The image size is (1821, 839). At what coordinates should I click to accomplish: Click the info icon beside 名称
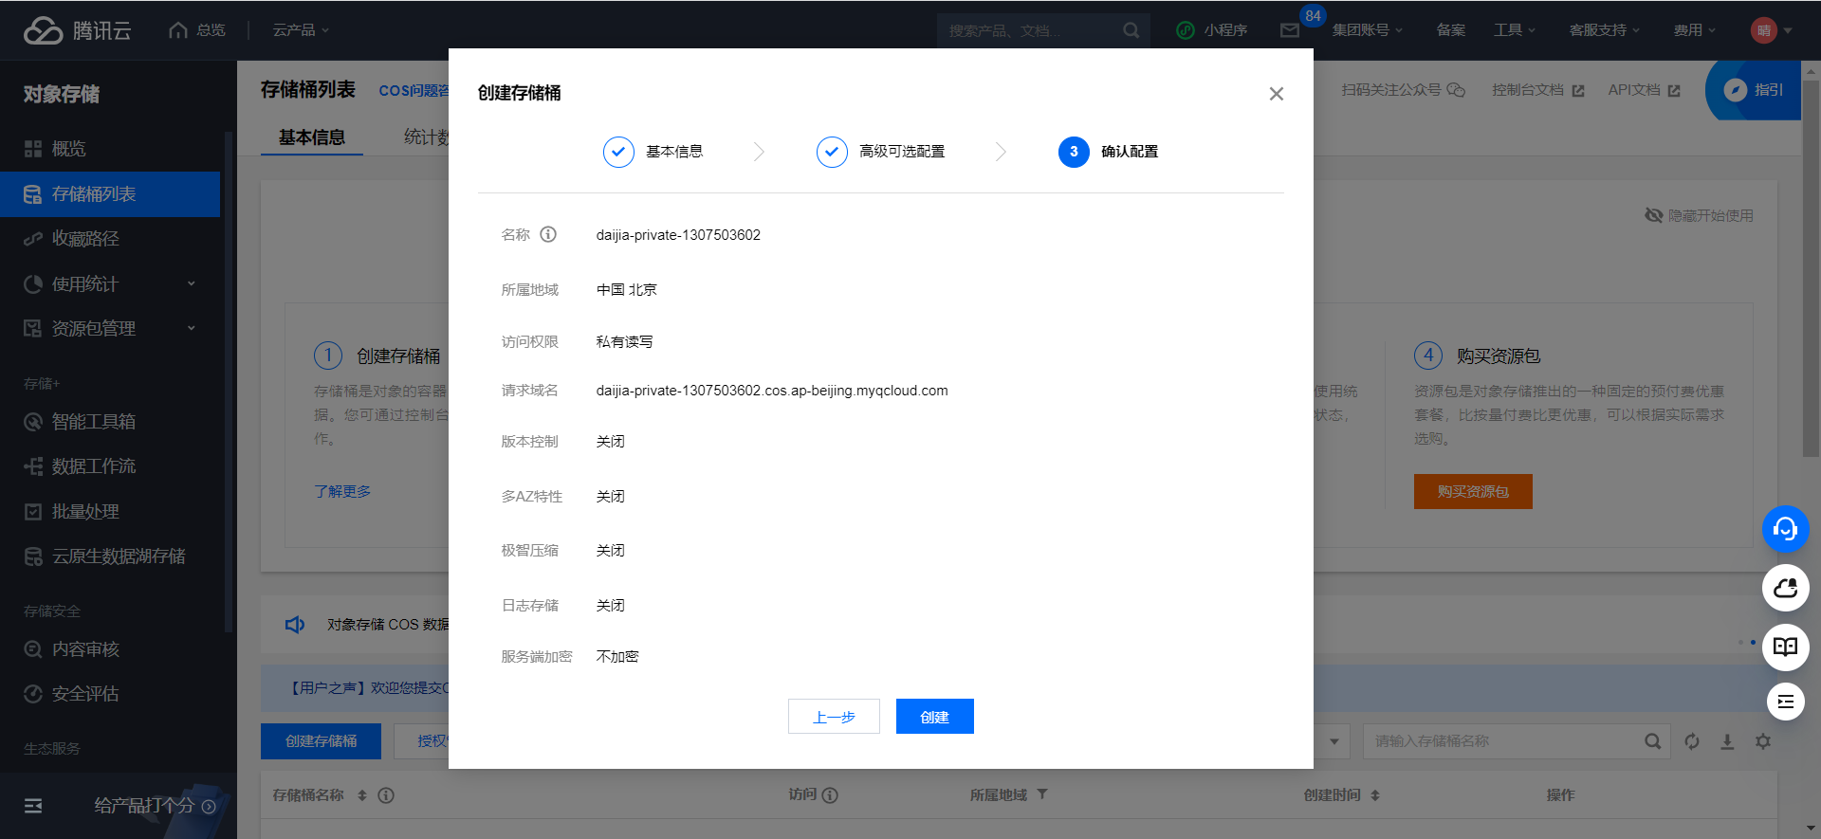548,234
